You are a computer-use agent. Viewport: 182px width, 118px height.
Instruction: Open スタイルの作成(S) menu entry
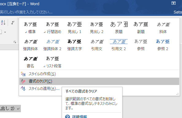[x=99, y=74]
